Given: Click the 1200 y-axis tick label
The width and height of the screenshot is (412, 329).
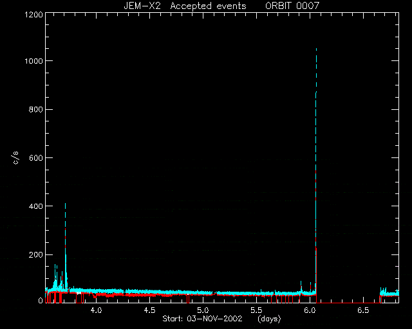Looking at the screenshot, I should [33, 14].
